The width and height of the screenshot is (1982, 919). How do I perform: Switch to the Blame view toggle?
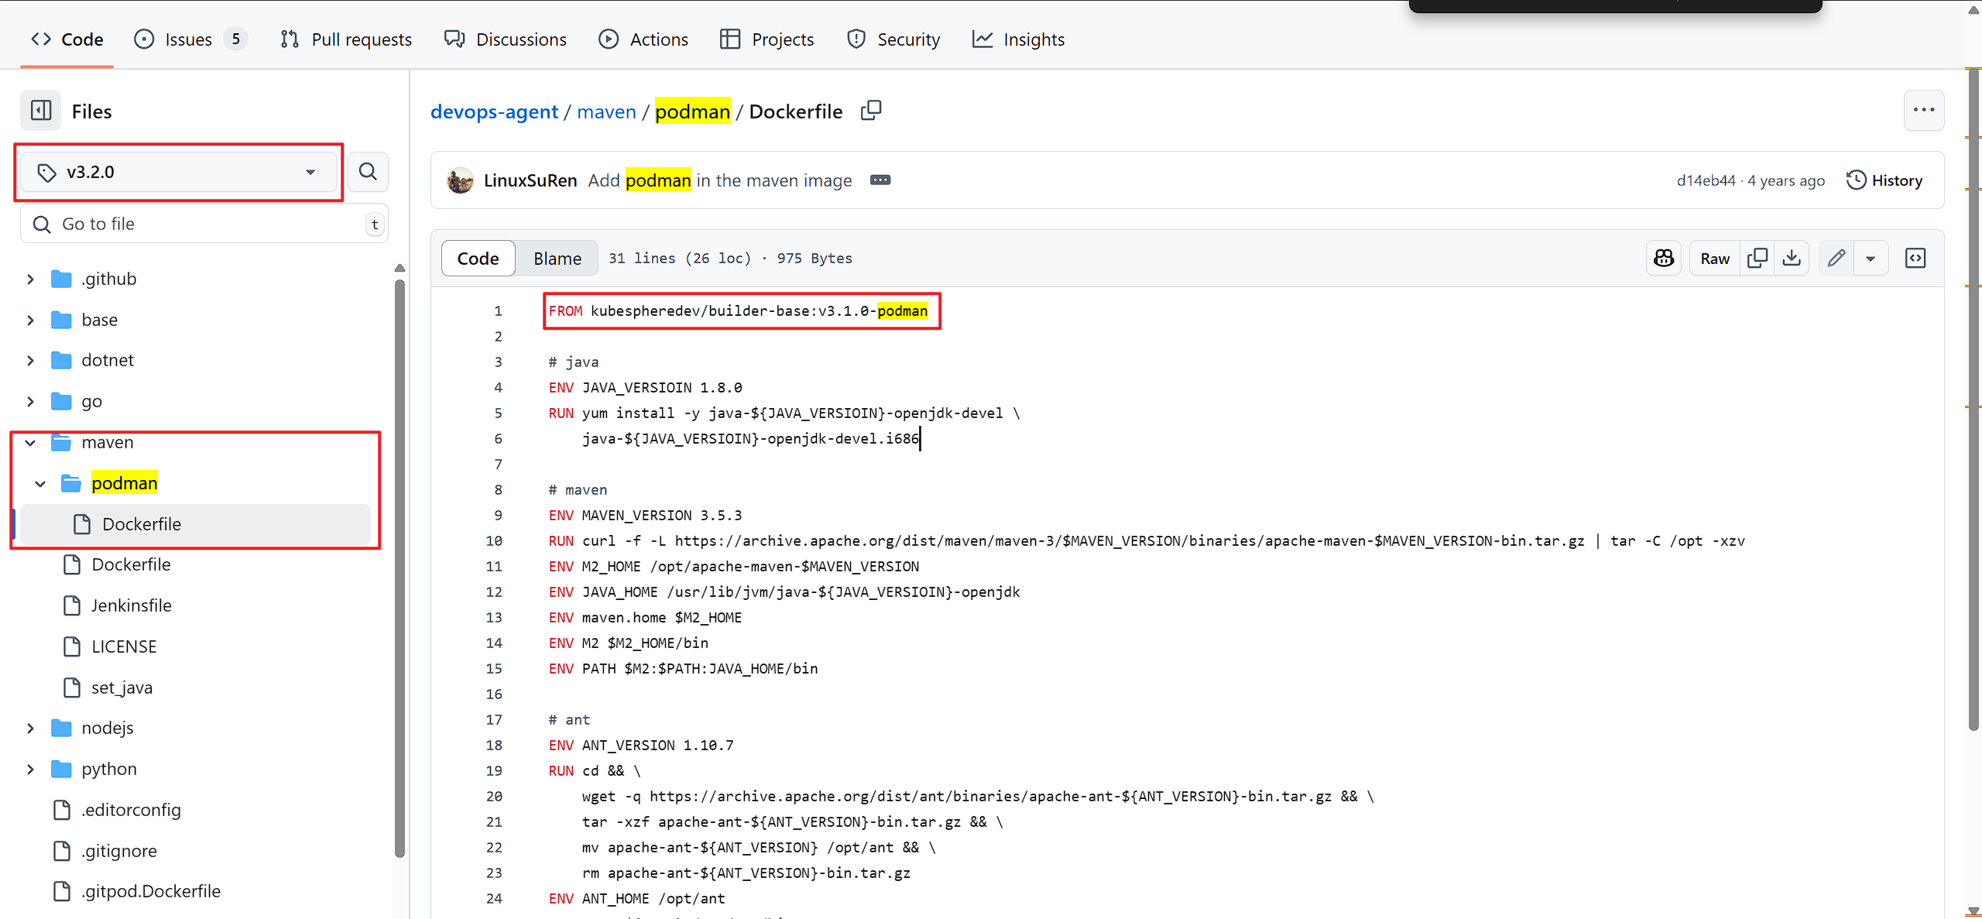(557, 258)
